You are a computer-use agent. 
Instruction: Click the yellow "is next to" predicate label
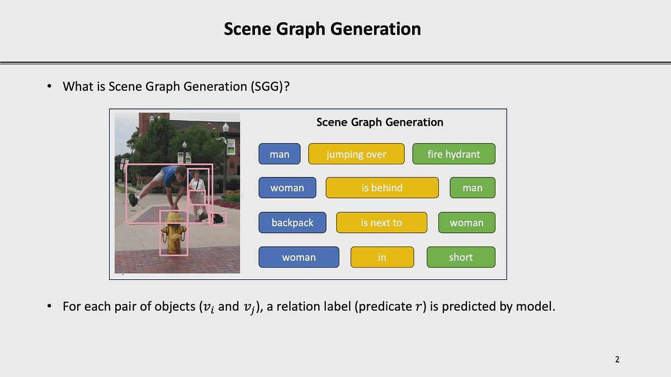[x=381, y=222]
